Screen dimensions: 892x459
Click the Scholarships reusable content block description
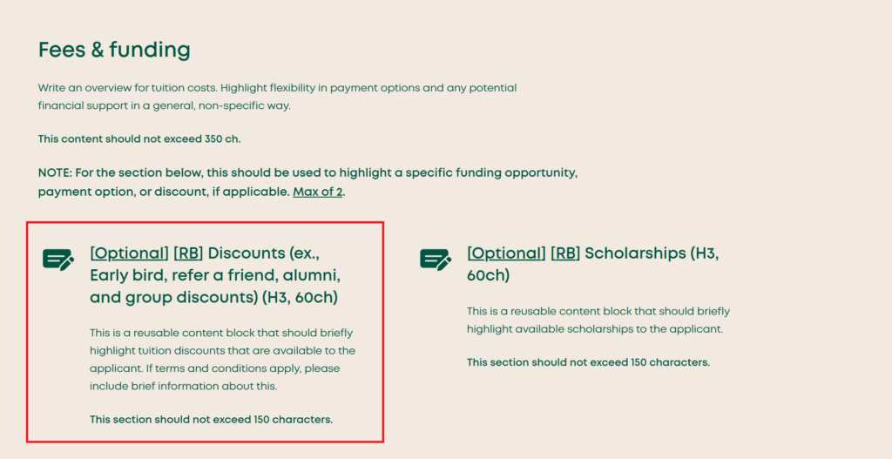click(598, 320)
